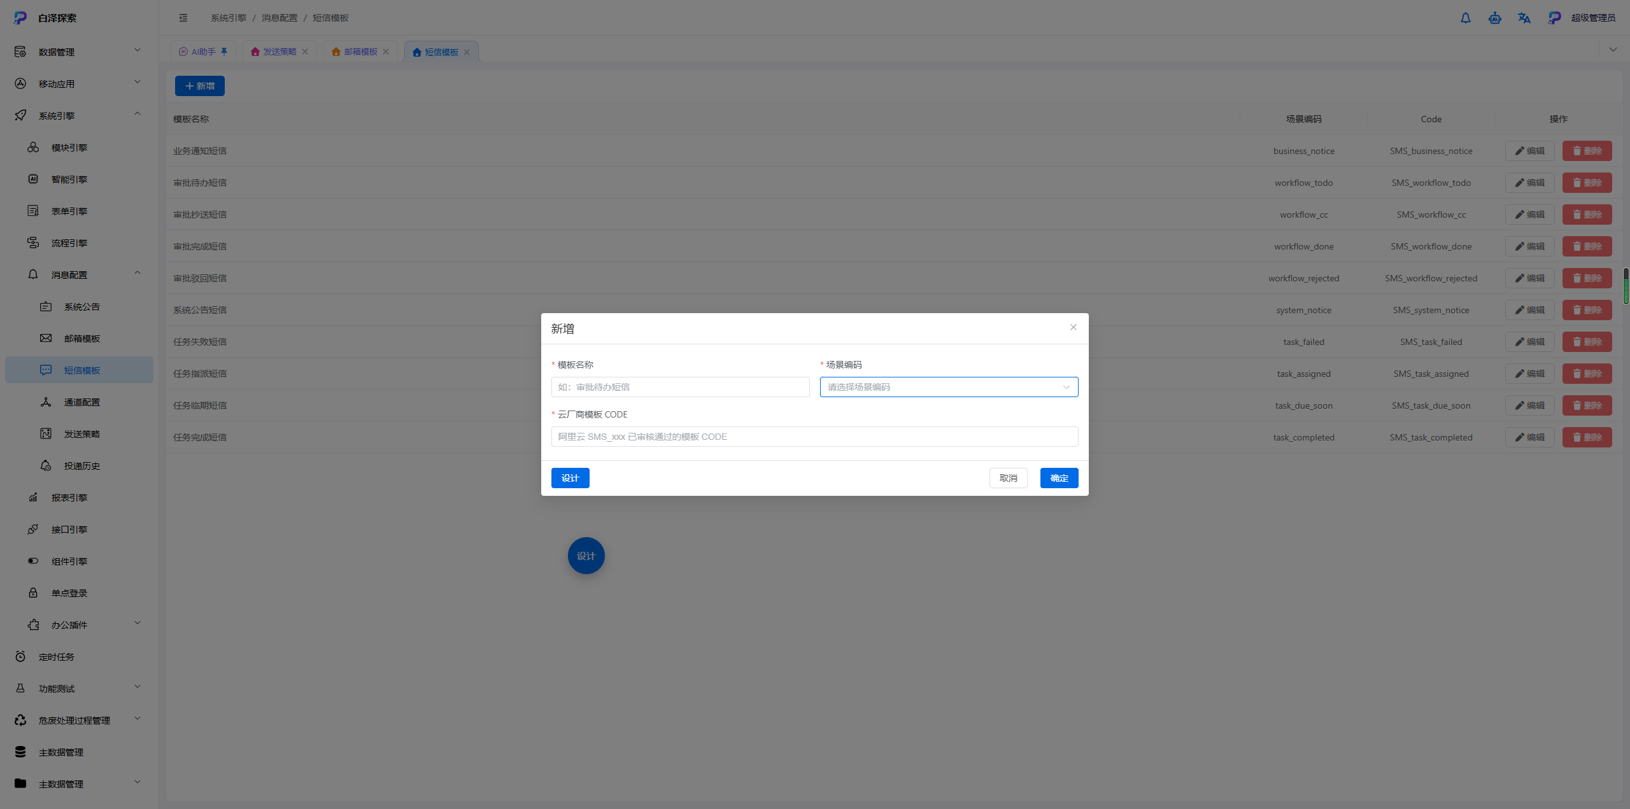Click the 设计 button in dialog footer
The width and height of the screenshot is (1630, 809).
[x=570, y=478]
